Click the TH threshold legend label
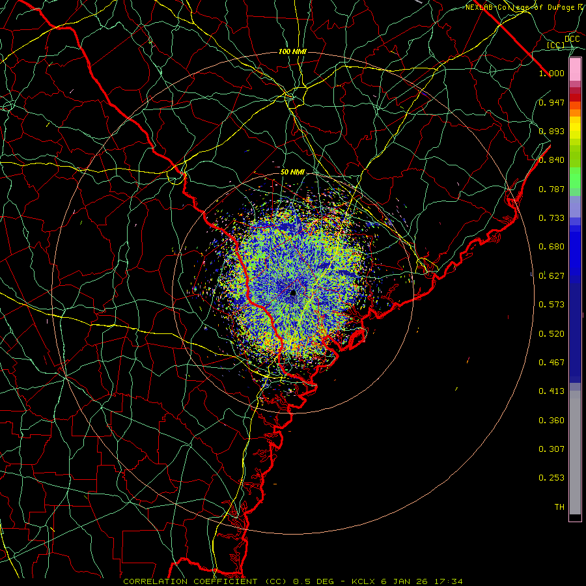The height and width of the screenshot is (586, 586). [x=559, y=507]
